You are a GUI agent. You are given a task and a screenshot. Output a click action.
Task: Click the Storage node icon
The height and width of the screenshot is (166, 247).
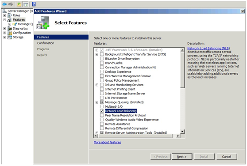(10, 37)
